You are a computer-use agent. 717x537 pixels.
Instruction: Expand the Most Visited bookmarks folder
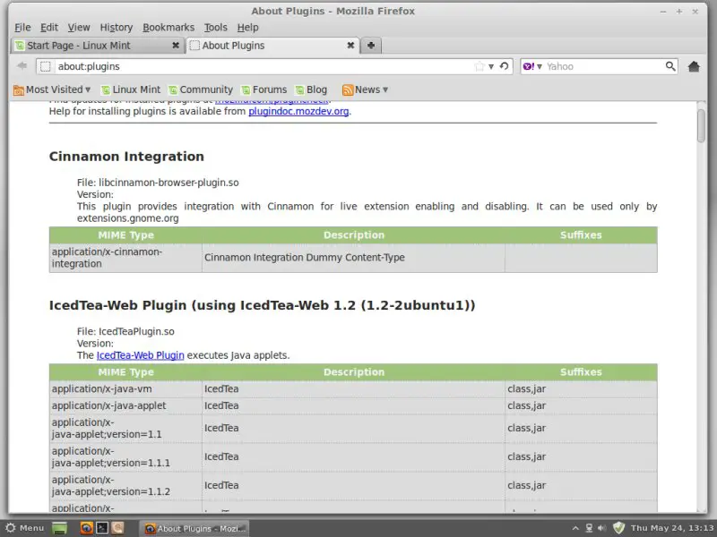click(52, 89)
